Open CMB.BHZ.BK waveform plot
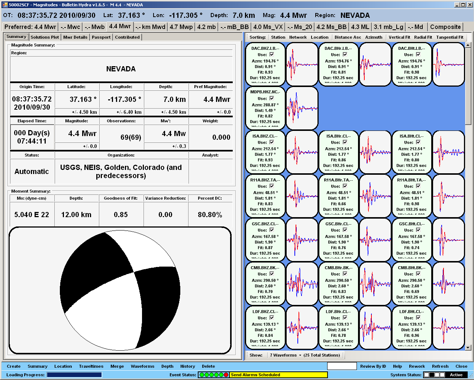 click(302, 284)
